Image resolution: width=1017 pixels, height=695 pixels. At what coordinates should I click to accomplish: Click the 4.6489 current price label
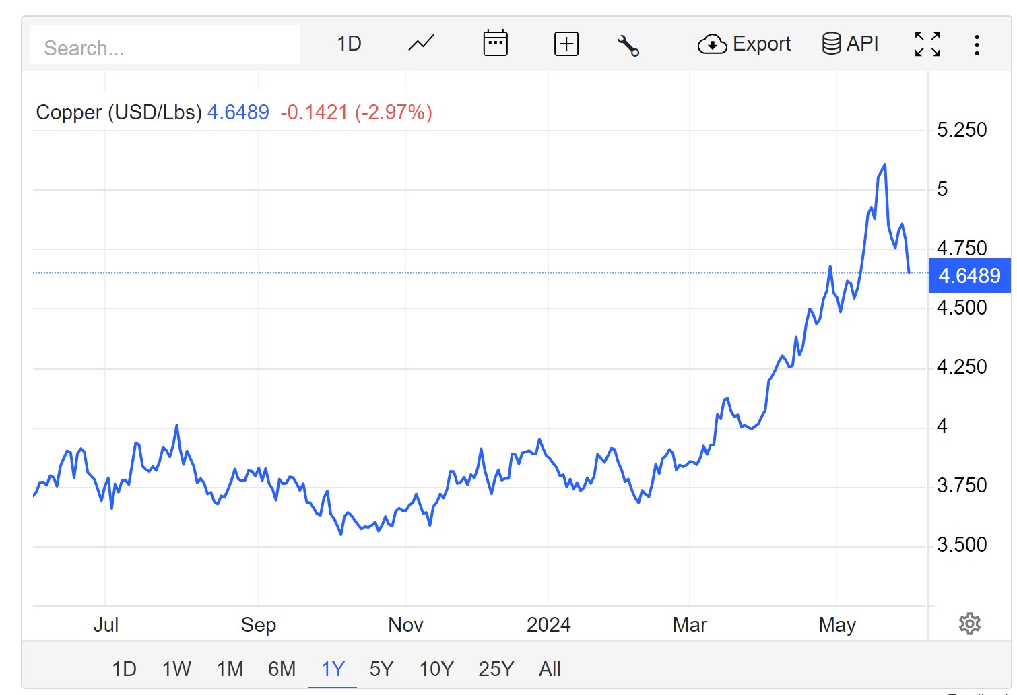[x=969, y=275]
